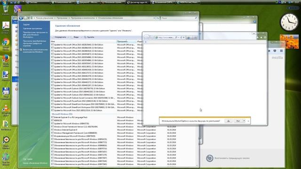The width and height of the screenshot is (301, 169).
Task: Open IE Home icon
Action: (x=257, y=38)
